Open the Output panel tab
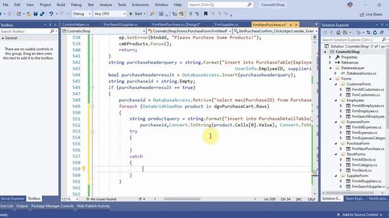 [22, 206]
